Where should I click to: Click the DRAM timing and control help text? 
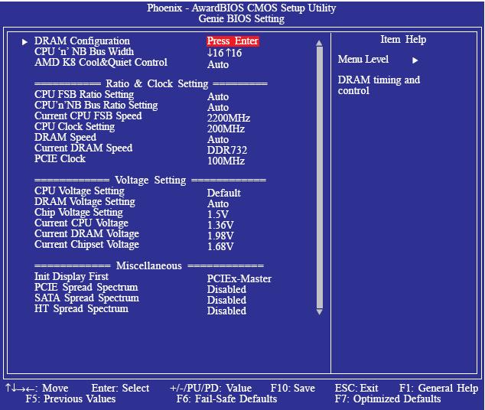[379, 86]
